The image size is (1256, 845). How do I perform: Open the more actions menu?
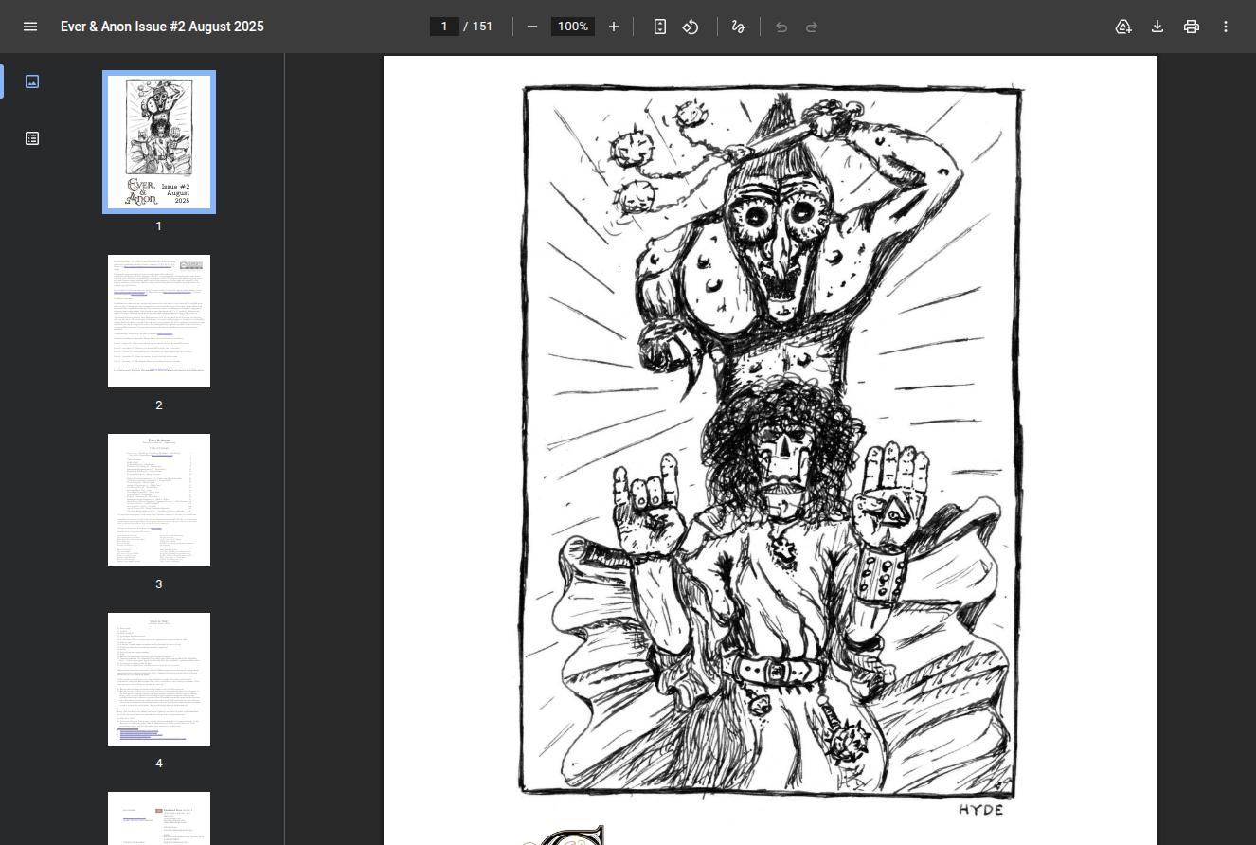[x=1226, y=27]
